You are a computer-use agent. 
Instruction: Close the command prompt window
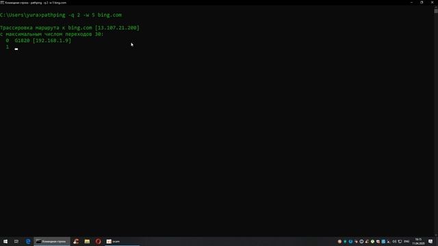(x=432, y=3)
